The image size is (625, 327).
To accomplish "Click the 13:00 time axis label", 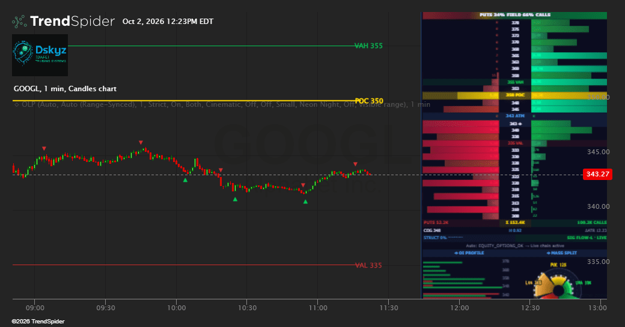I will click(597, 308).
